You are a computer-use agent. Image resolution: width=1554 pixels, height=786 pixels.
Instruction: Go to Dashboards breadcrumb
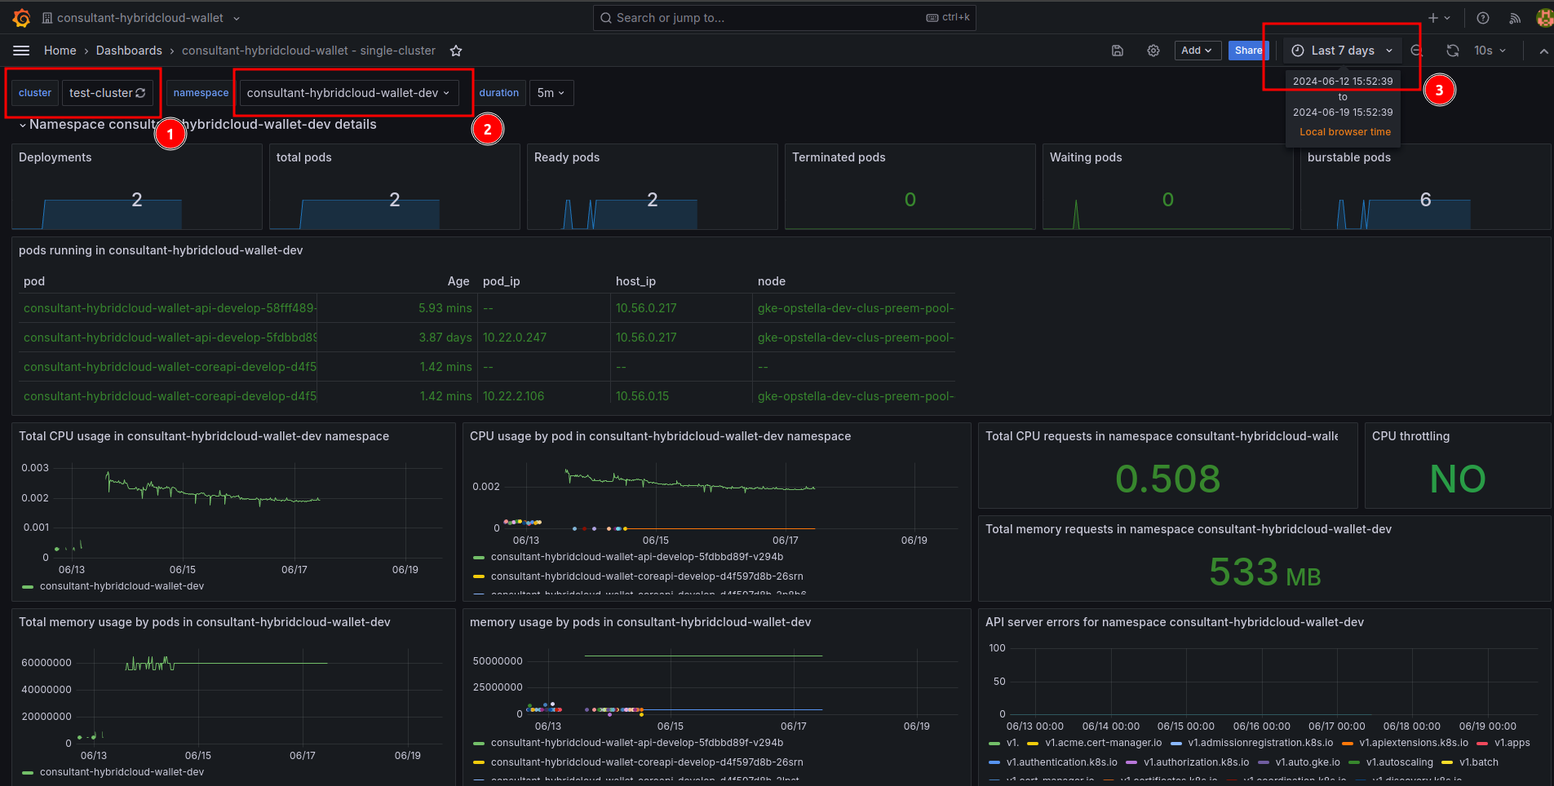[x=129, y=51]
